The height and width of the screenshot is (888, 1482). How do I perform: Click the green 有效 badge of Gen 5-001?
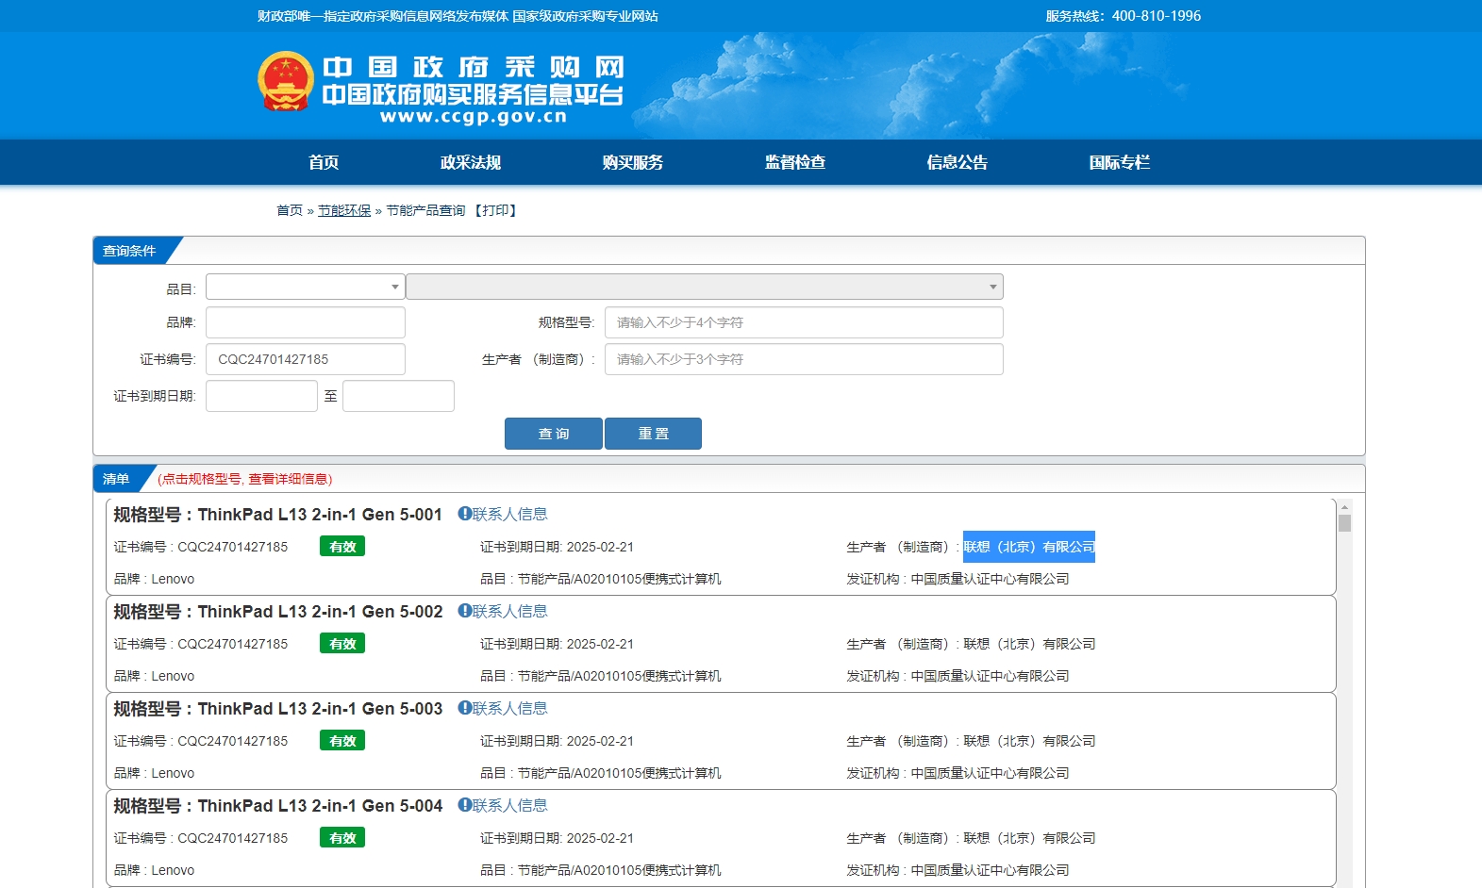[x=342, y=547]
